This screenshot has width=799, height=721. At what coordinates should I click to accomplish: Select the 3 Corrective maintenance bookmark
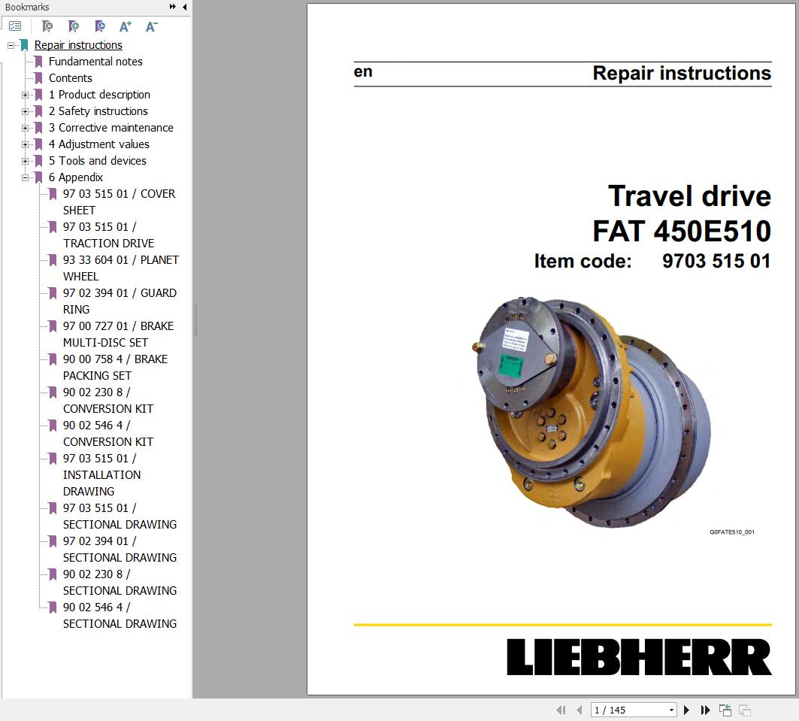[111, 128]
